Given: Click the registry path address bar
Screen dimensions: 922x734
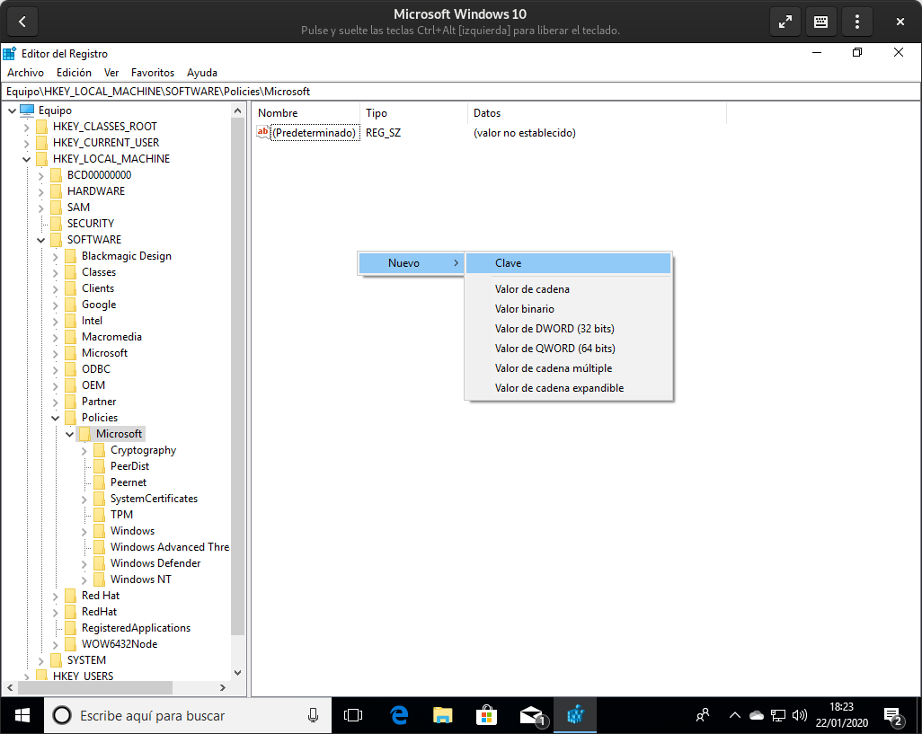Looking at the screenshot, I should (x=461, y=91).
